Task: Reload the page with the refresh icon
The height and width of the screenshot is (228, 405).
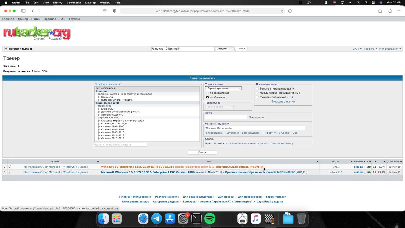Action: (x=282, y=11)
